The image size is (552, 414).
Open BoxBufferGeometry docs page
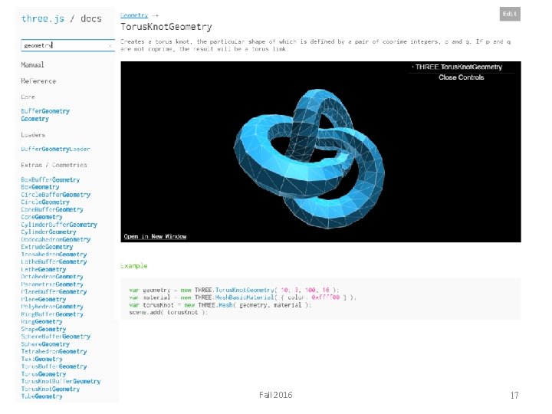[x=51, y=180]
